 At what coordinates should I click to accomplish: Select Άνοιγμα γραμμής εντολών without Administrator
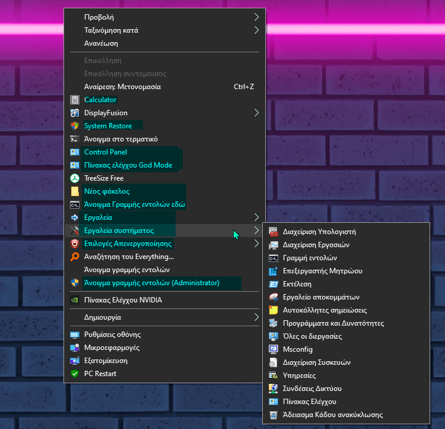click(164, 270)
